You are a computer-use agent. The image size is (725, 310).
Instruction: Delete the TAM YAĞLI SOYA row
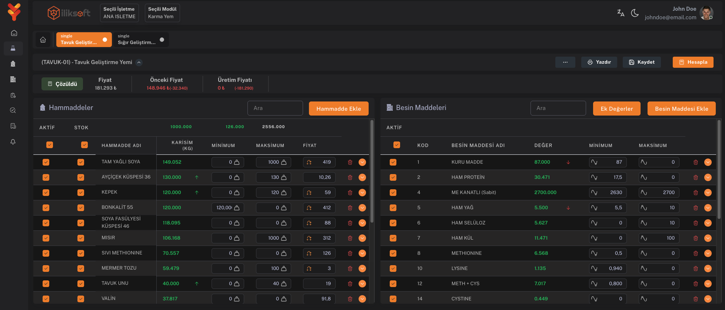tap(350, 162)
